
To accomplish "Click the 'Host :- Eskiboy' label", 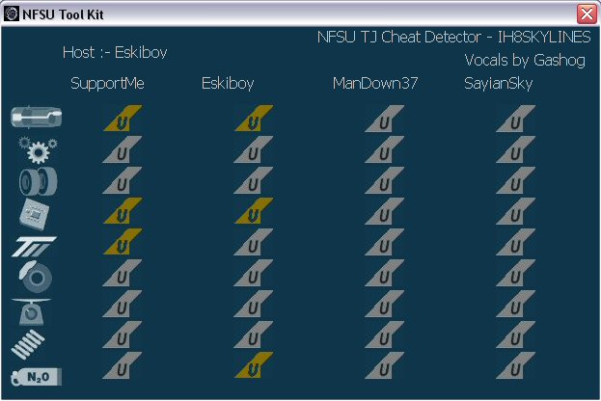I will (115, 52).
